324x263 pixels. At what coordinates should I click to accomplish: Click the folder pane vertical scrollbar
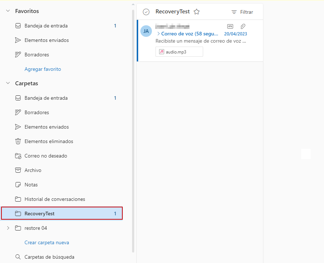click(133, 130)
